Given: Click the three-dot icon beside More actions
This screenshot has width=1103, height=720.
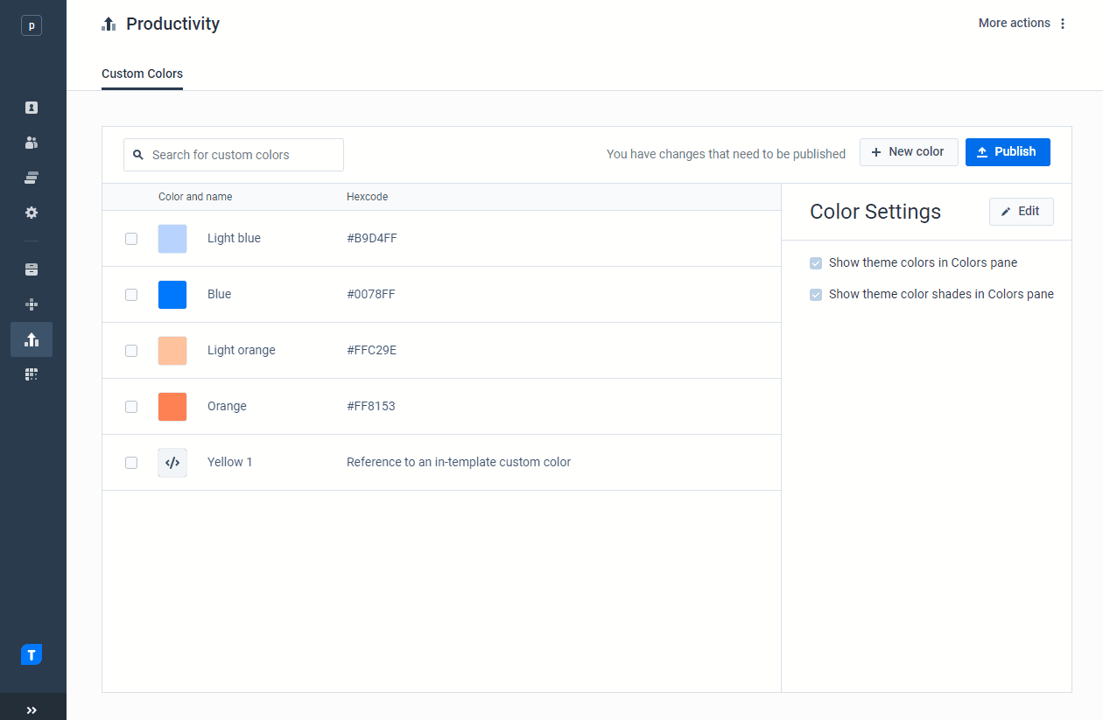Looking at the screenshot, I should (x=1063, y=24).
